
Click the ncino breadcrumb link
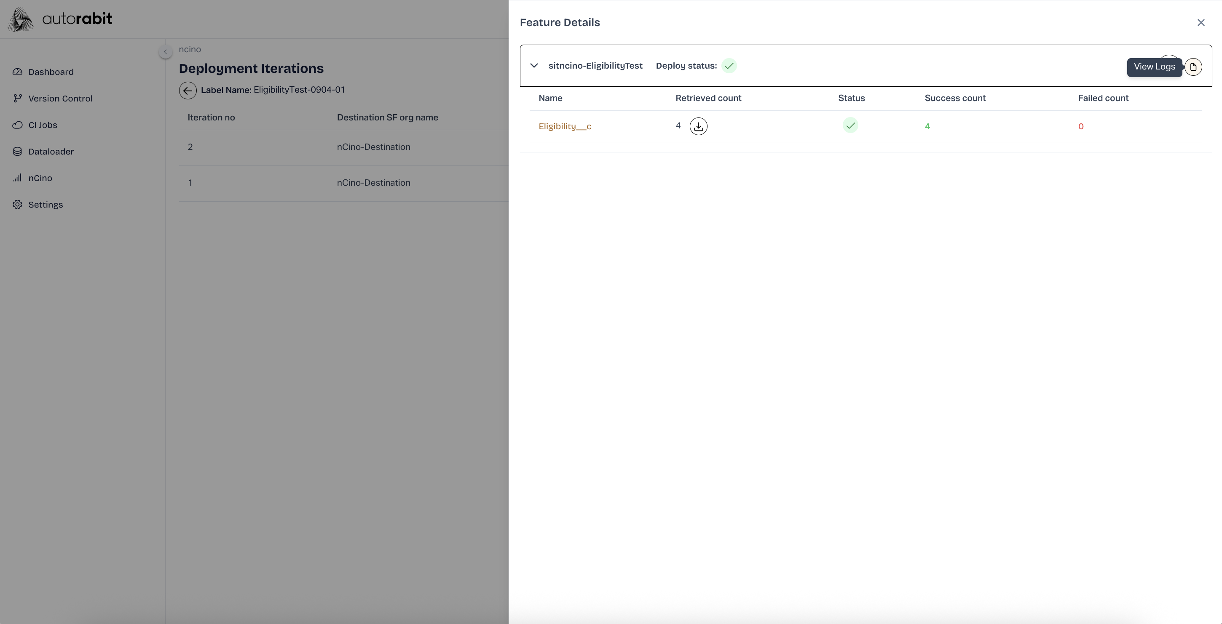coord(190,49)
